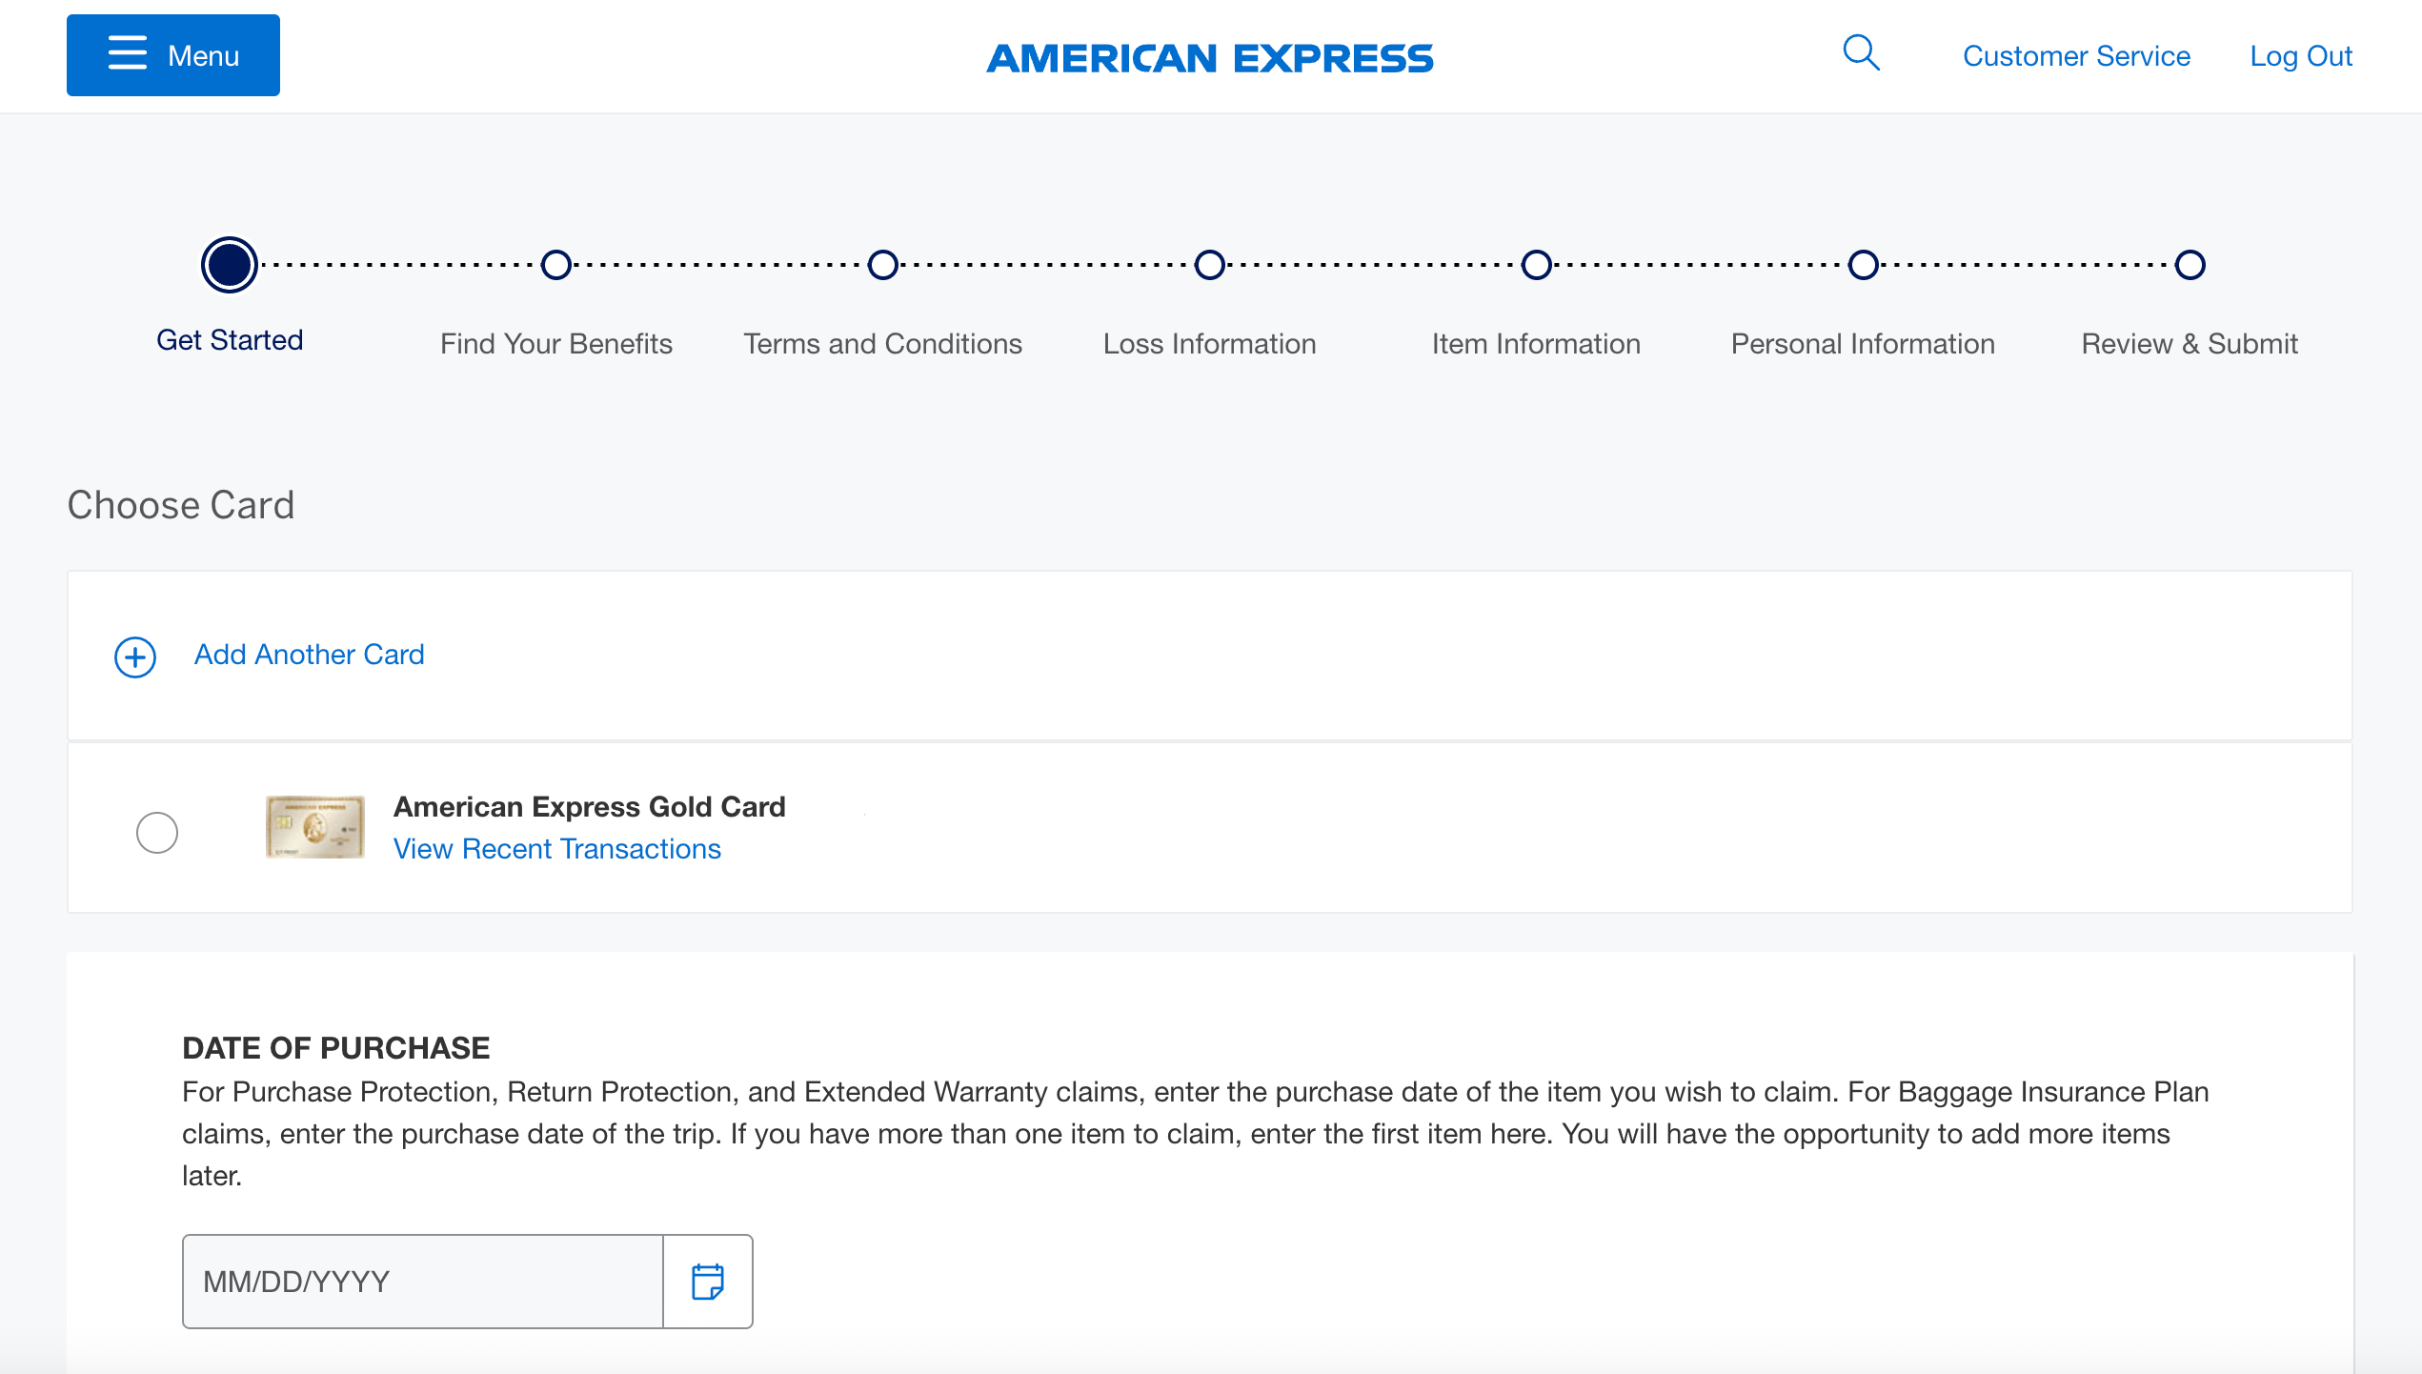Viewport: 2422px width, 1374px height.
Task: Open the search icon
Action: click(1860, 54)
